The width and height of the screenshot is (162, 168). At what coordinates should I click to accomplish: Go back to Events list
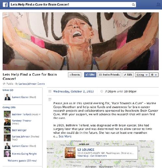click(x=74, y=75)
